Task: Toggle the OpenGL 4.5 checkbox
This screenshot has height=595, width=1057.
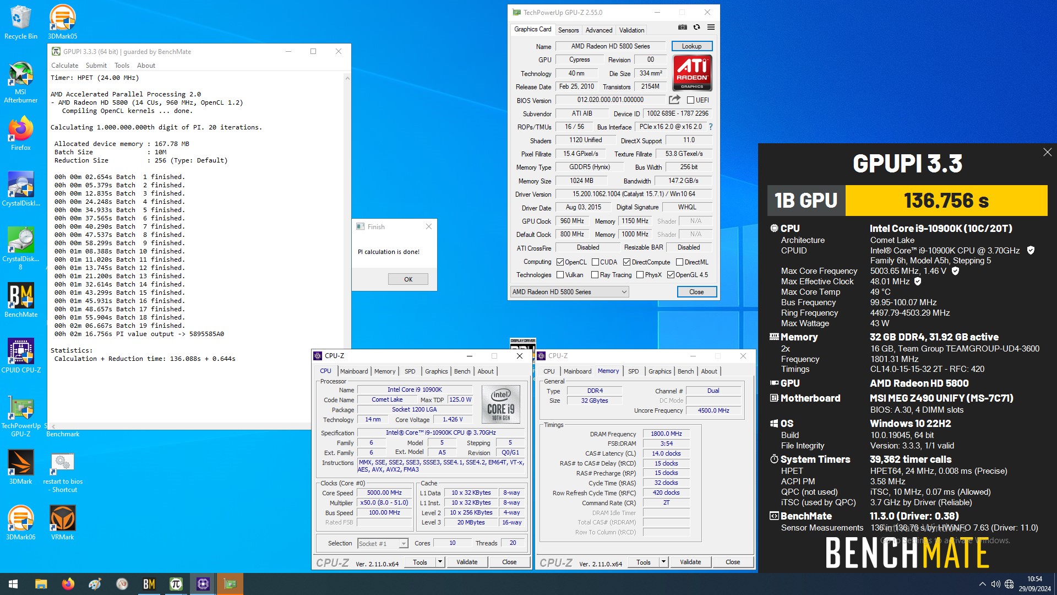Action: pos(671,275)
